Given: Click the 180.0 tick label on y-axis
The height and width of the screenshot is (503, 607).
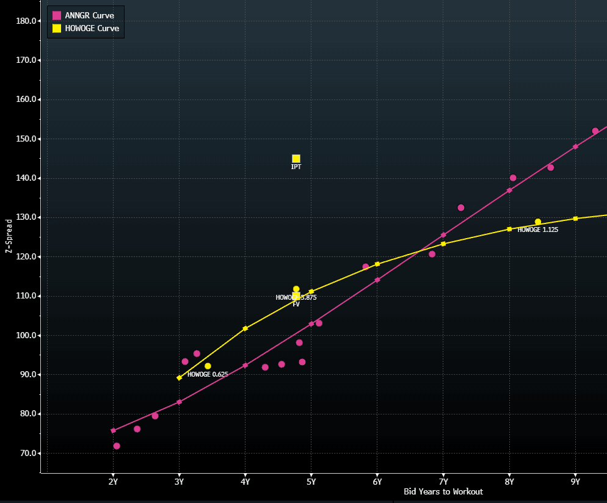Looking at the screenshot, I should [x=27, y=21].
